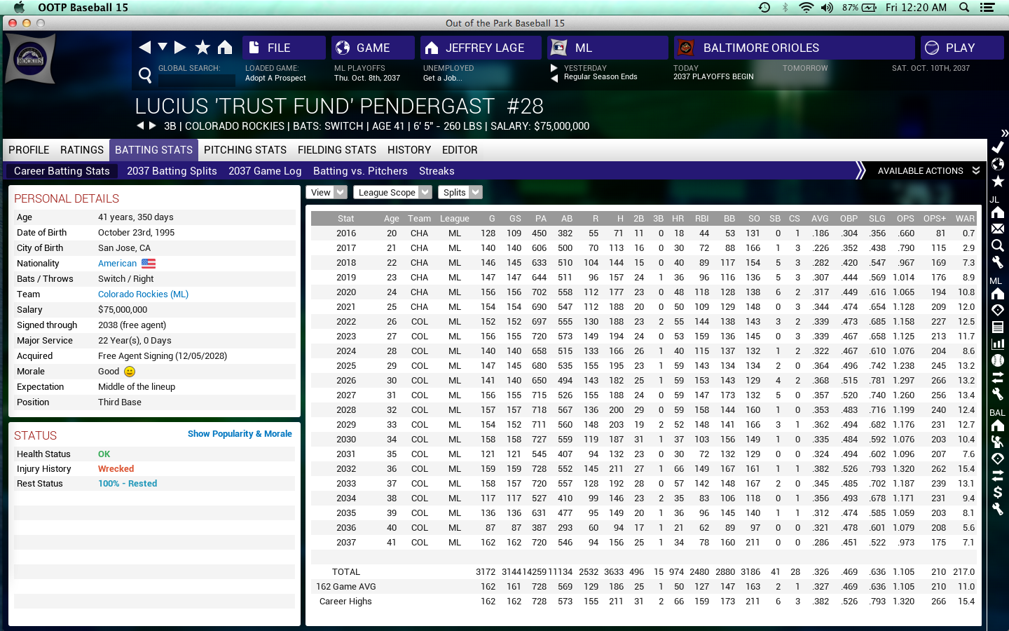The width and height of the screenshot is (1009, 631).
Task: Click the home icon in the top navigation
Action: tap(224, 47)
